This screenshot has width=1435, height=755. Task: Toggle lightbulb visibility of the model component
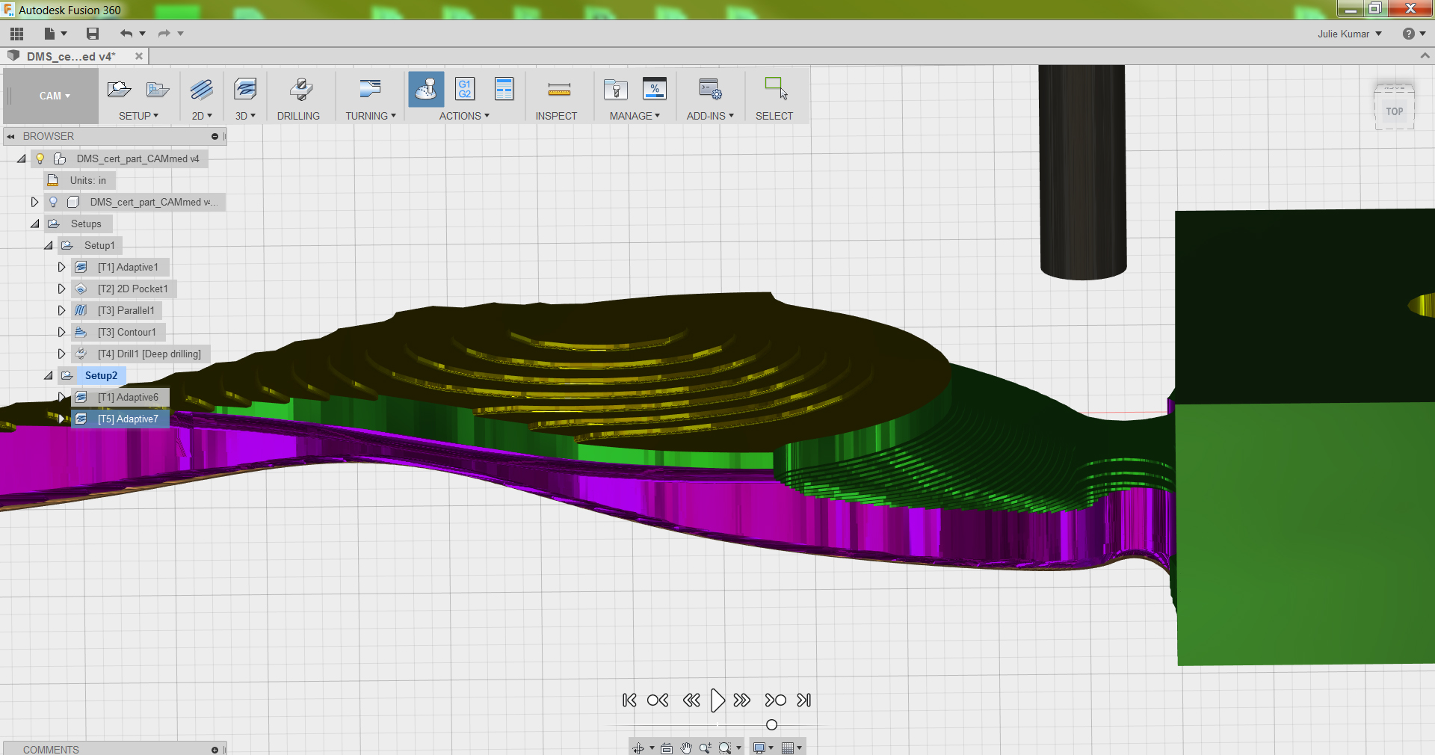coord(53,202)
